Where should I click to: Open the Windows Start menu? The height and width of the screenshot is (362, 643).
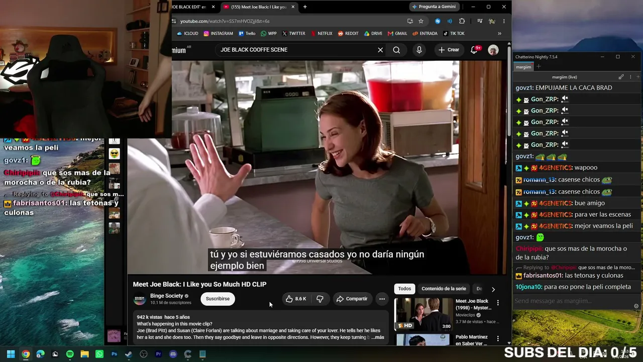11,354
